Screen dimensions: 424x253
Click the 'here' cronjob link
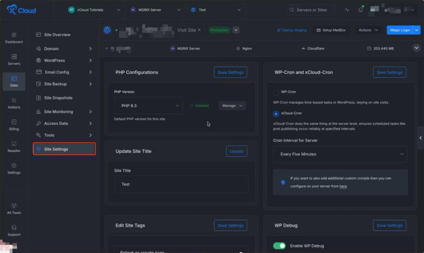[x=343, y=186]
